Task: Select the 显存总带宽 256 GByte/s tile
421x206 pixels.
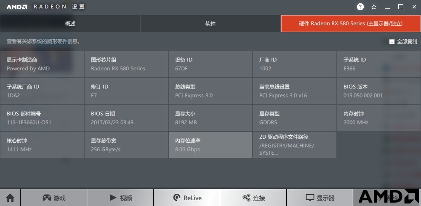Action: tap(126, 145)
